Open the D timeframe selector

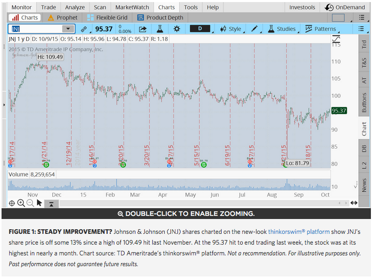tap(200, 29)
